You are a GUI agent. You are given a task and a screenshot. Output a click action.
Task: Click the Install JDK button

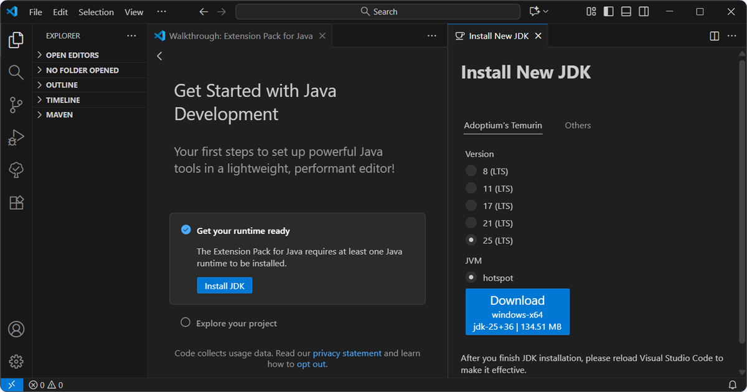[224, 286]
